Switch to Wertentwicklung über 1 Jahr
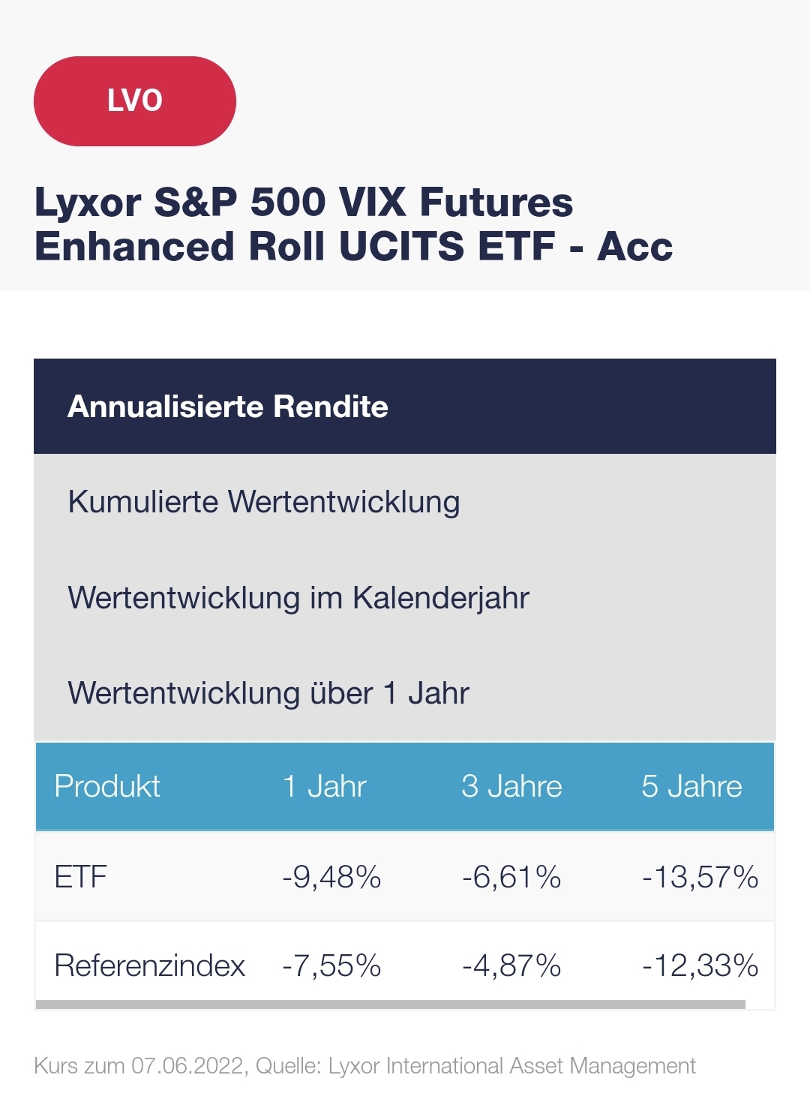Screen dimensions: 810x1114 pos(268,693)
